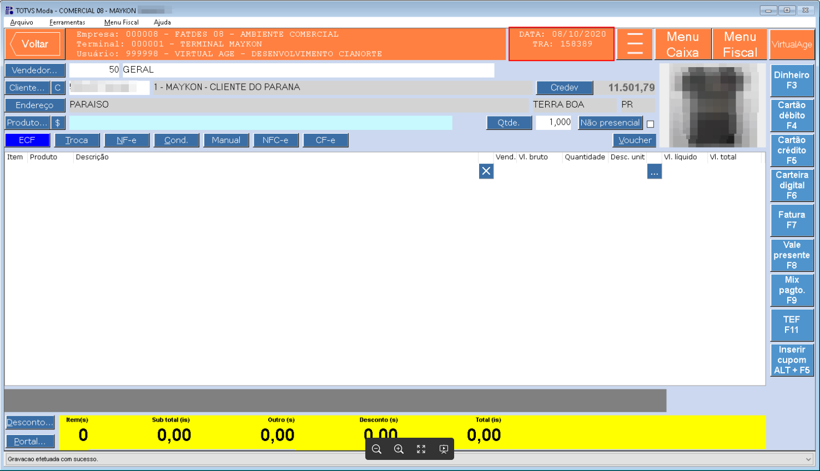
Task: Select the ECF sale mode
Action: click(27, 140)
